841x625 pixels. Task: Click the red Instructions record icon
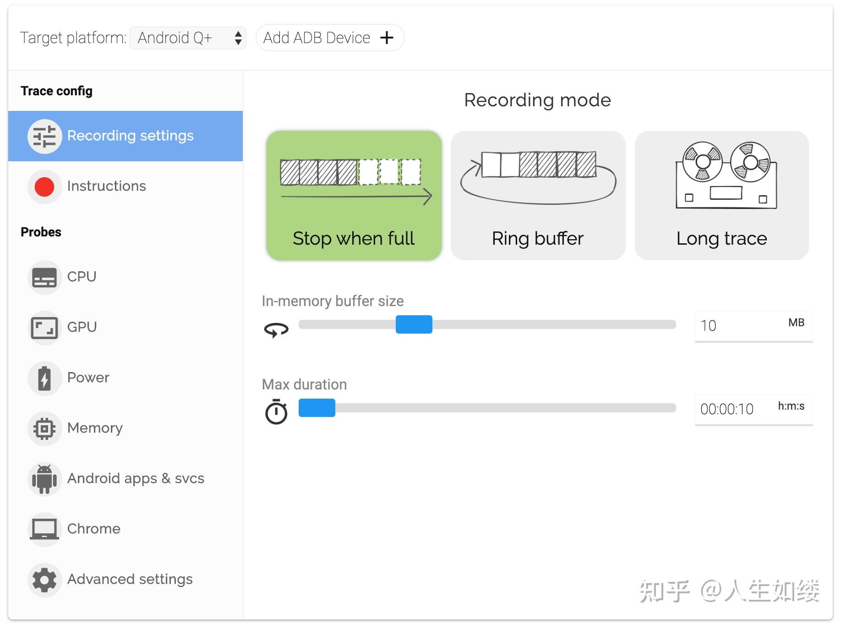point(44,186)
